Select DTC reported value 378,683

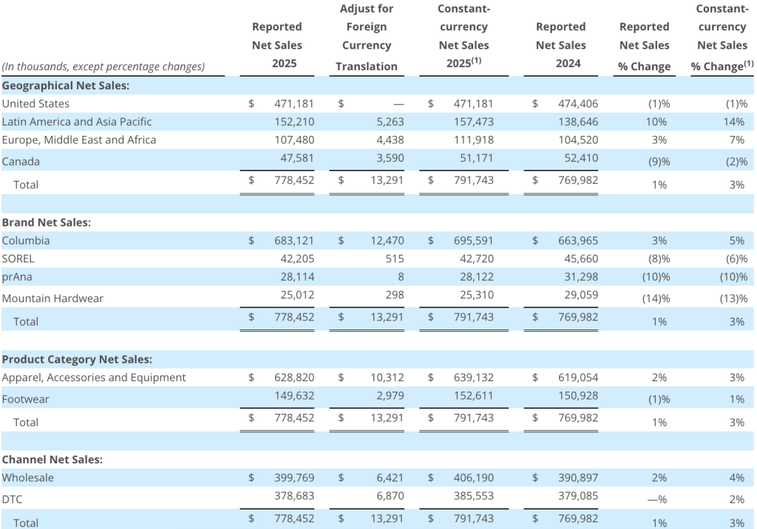294,496
